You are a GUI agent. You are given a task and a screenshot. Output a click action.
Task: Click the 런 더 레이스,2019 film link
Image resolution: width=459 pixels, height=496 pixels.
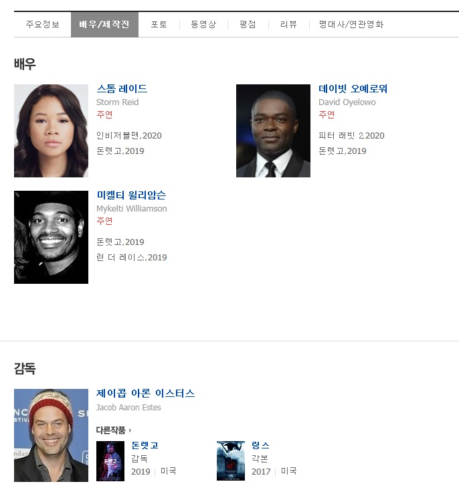coord(132,258)
